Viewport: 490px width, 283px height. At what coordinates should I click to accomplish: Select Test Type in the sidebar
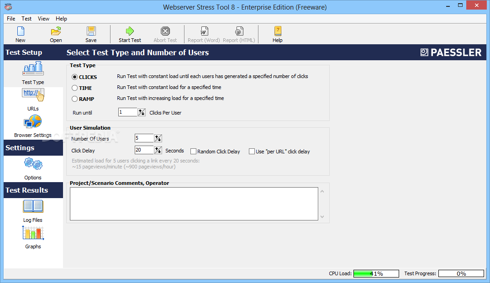click(x=33, y=73)
